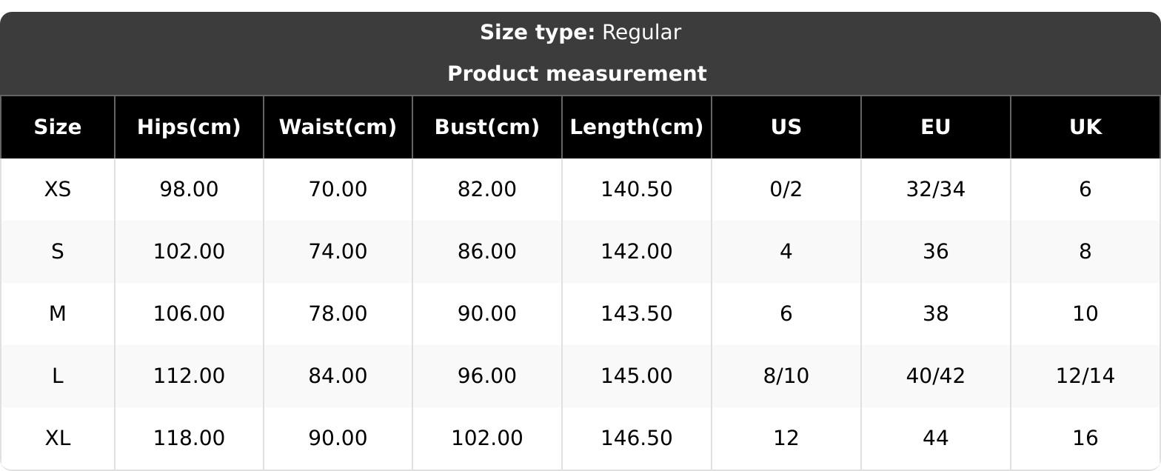The image size is (1161, 471).
Task: Click the EU column header
Action: (935, 127)
